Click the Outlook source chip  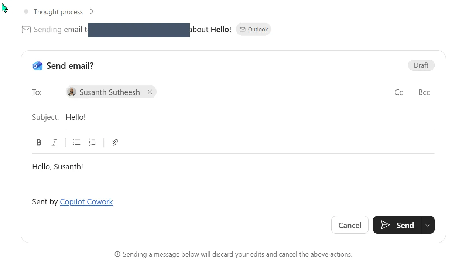click(x=253, y=30)
